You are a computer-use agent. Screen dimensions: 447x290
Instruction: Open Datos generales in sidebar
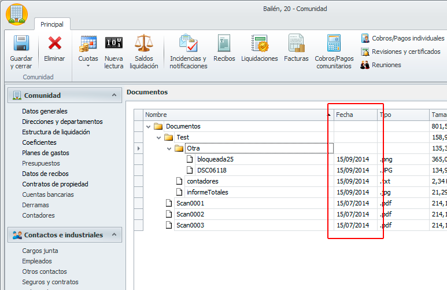pos(45,111)
